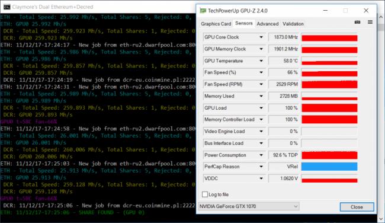The height and width of the screenshot is (223, 385).
Task: Open the GPU Load dropdown arrow
Action: point(261,108)
